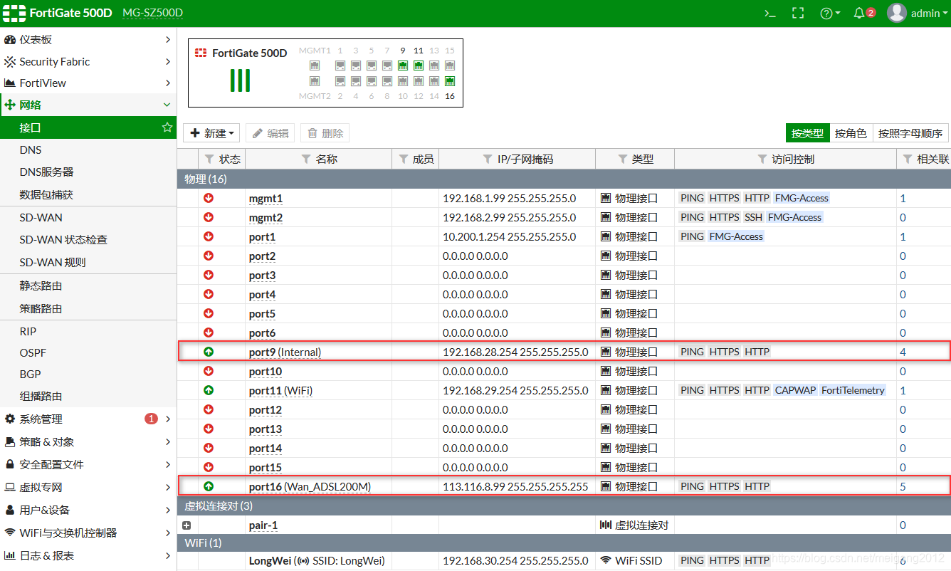Switch to 按照字母顺序 view
The width and height of the screenshot is (951, 571).
coord(910,133)
